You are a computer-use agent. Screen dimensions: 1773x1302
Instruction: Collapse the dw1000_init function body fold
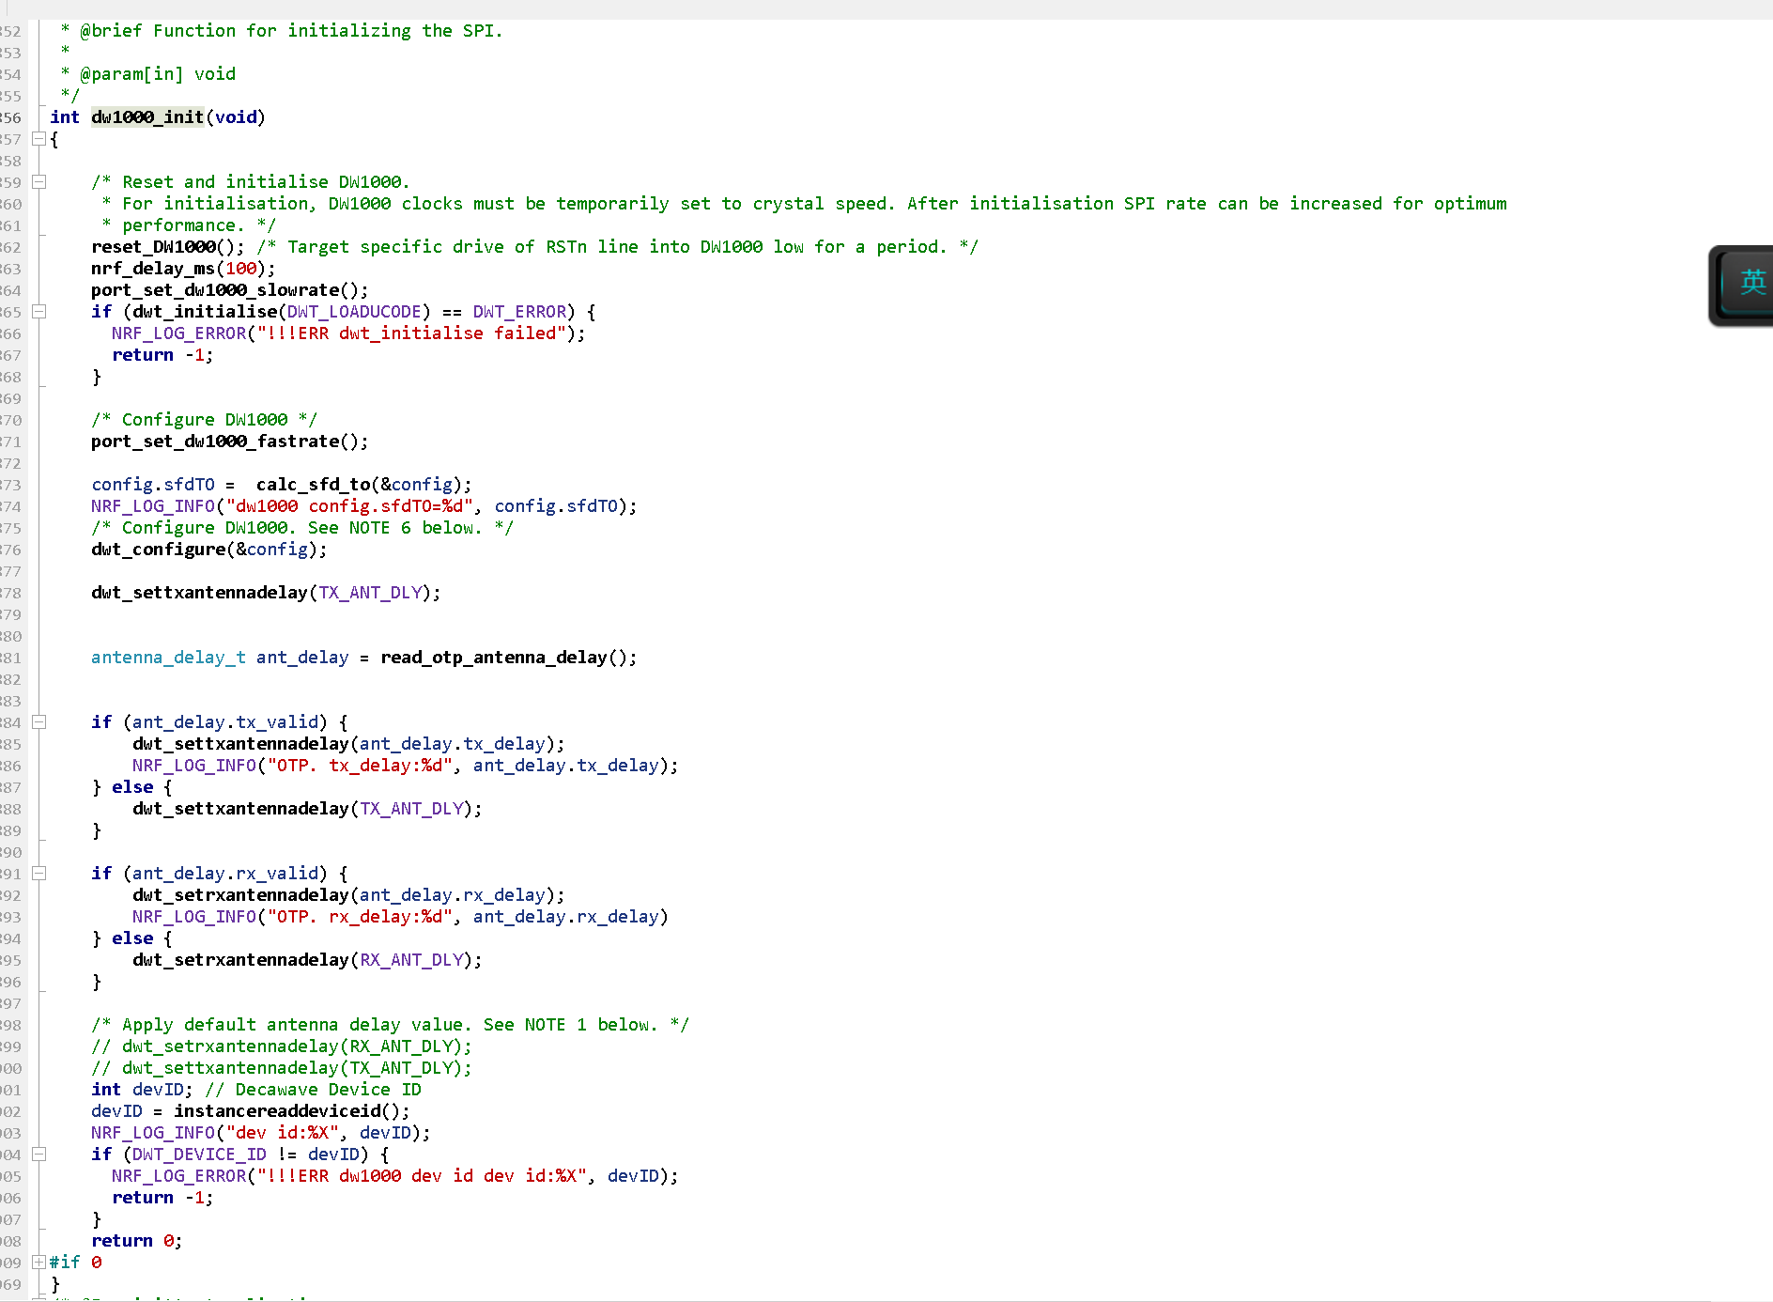39,139
